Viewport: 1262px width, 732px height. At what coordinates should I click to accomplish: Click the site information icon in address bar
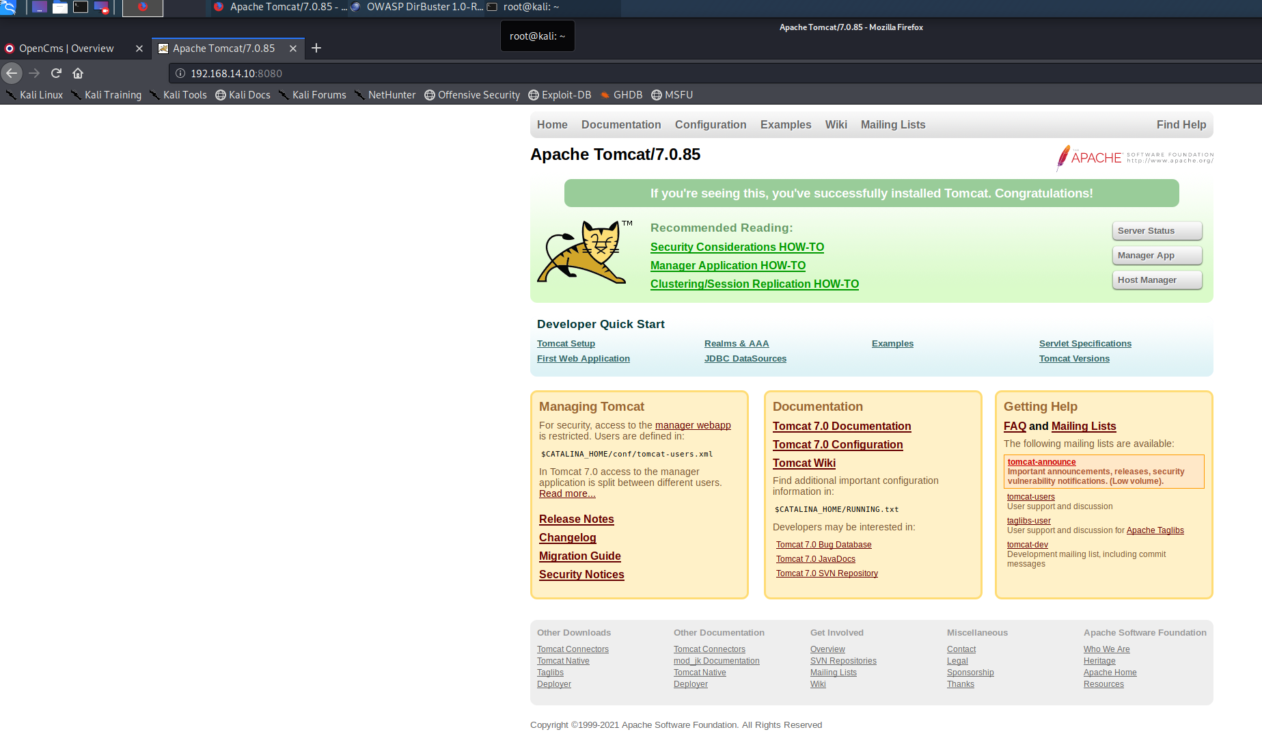click(180, 73)
